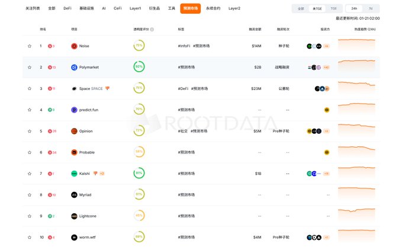The image size is (402, 247).
Task: Select the TGE filter button
Action: tap(333, 8)
